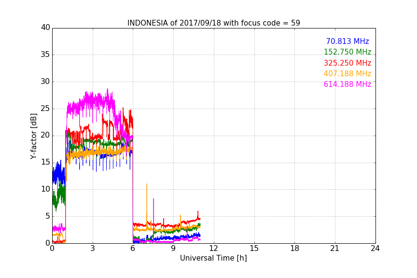Click the x-axis tick value 18
The height and width of the screenshot is (278, 417).
tap(295, 249)
